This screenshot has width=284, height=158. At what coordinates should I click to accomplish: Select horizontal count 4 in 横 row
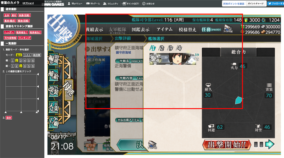click(x=24, y=60)
